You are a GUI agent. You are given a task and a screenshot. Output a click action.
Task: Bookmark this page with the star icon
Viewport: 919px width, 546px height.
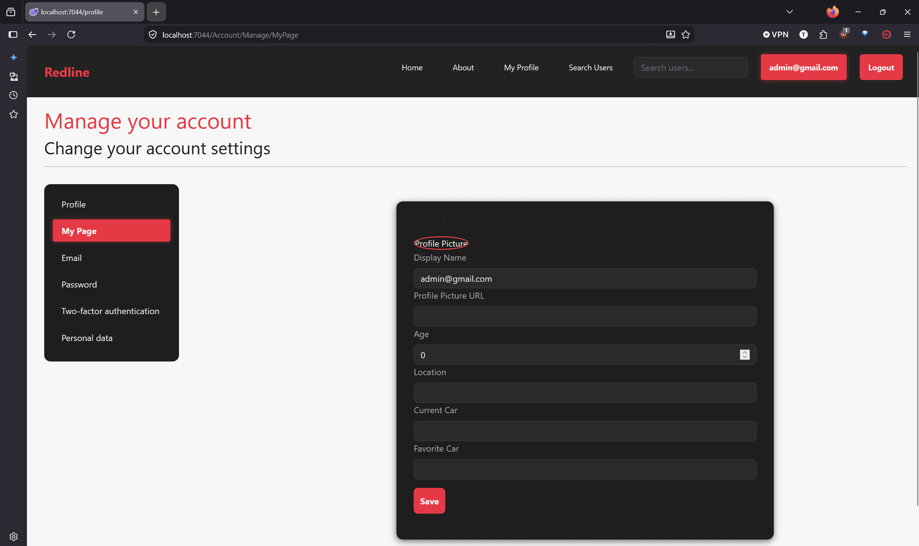click(685, 34)
